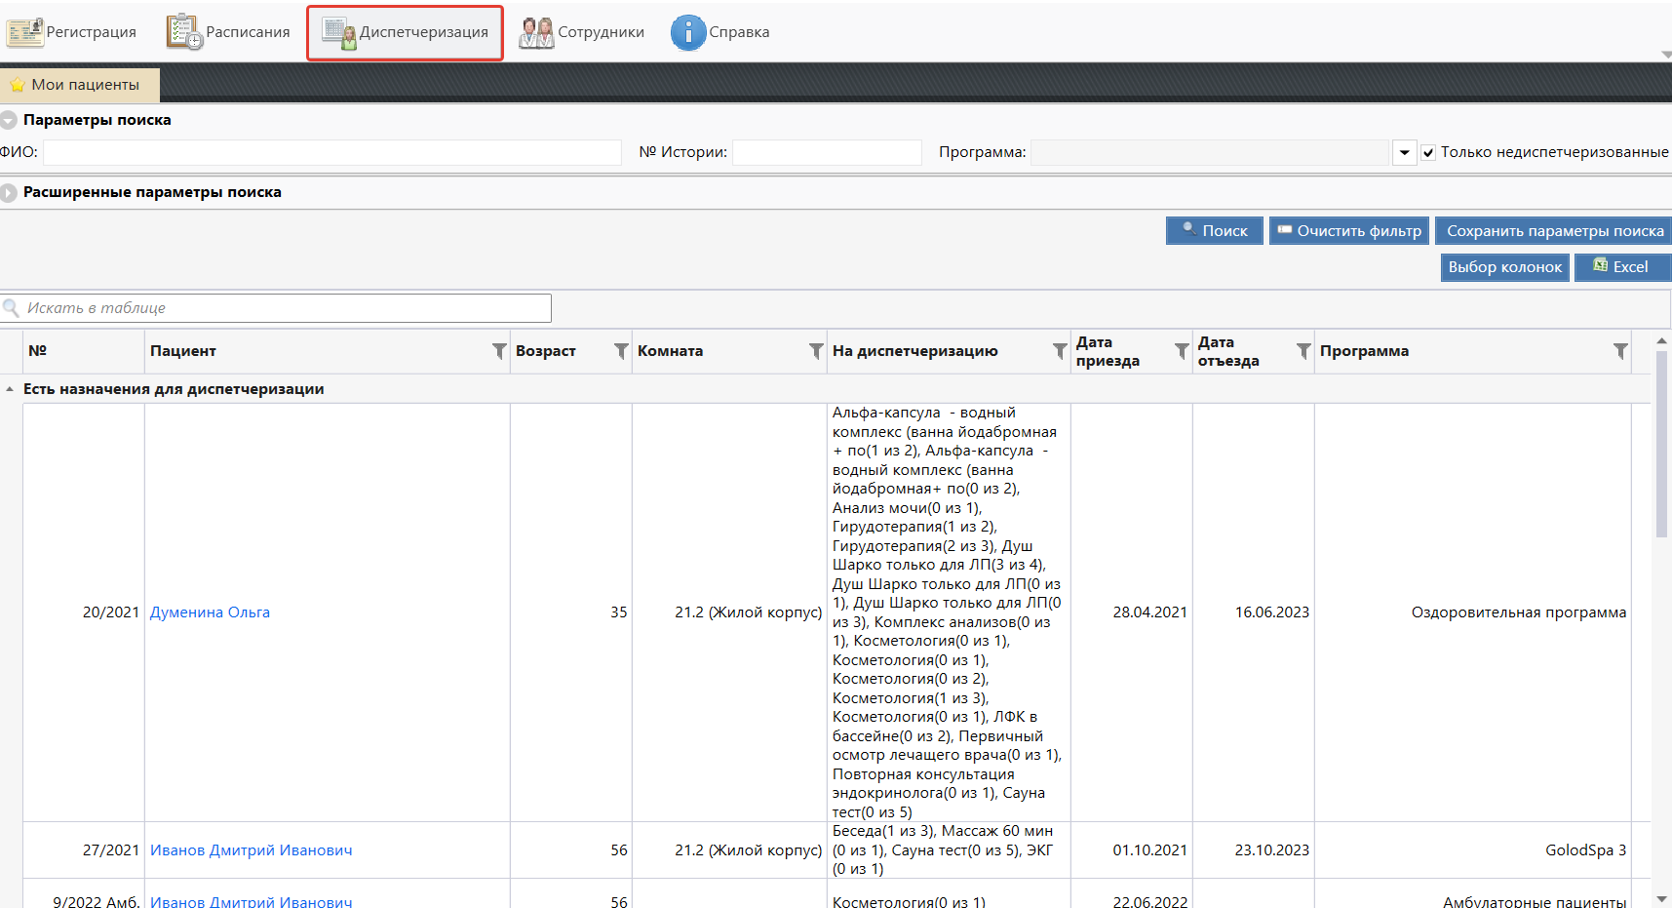Click the Искать в таблице search field
Screen dimensions: 1672x908
pos(283,308)
